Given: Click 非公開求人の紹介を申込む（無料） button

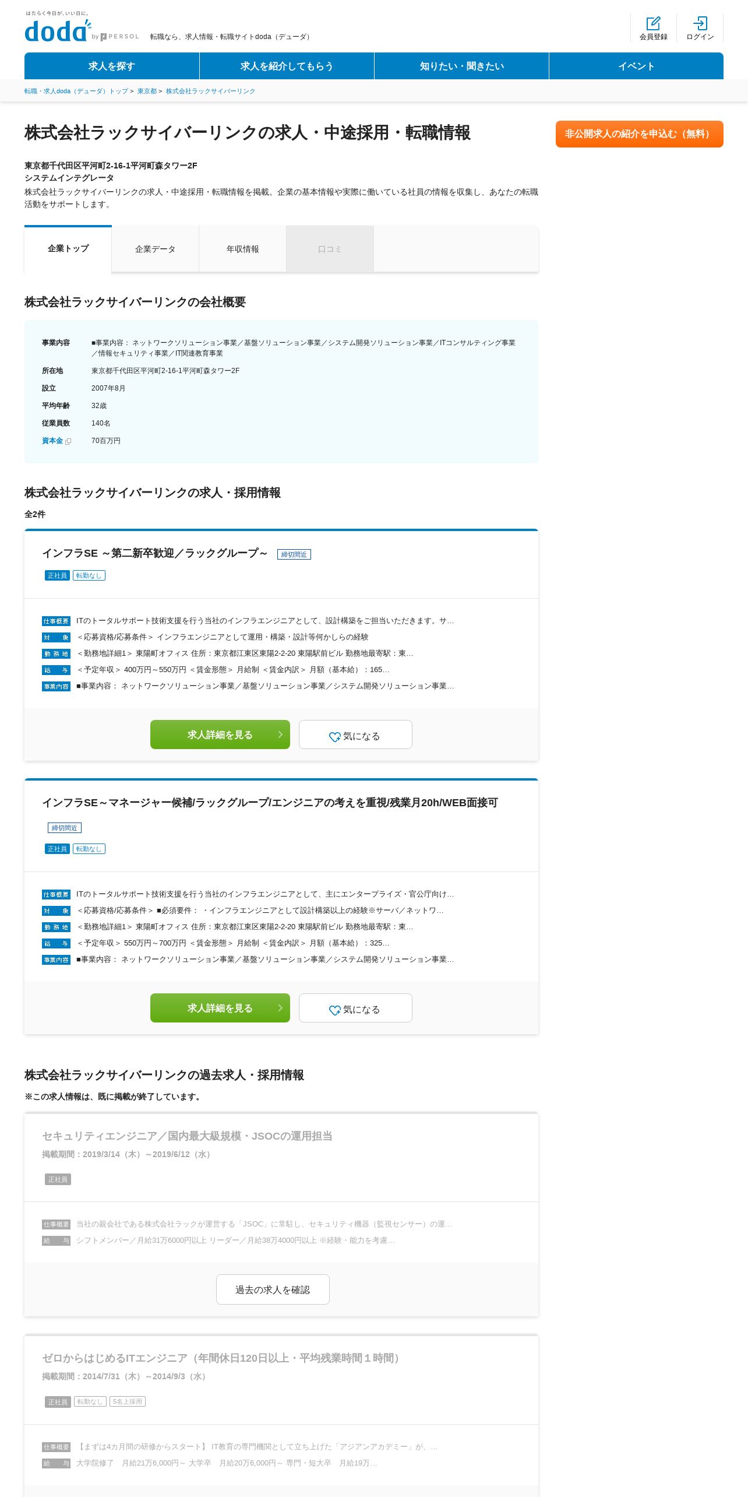Looking at the screenshot, I should [640, 134].
